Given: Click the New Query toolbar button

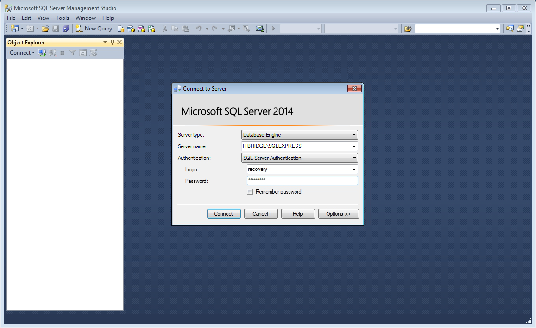Looking at the screenshot, I should (94, 29).
